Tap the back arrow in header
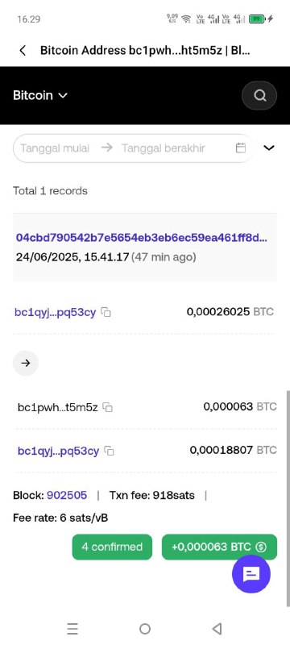The image size is (290, 645). click(x=23, y=51)
